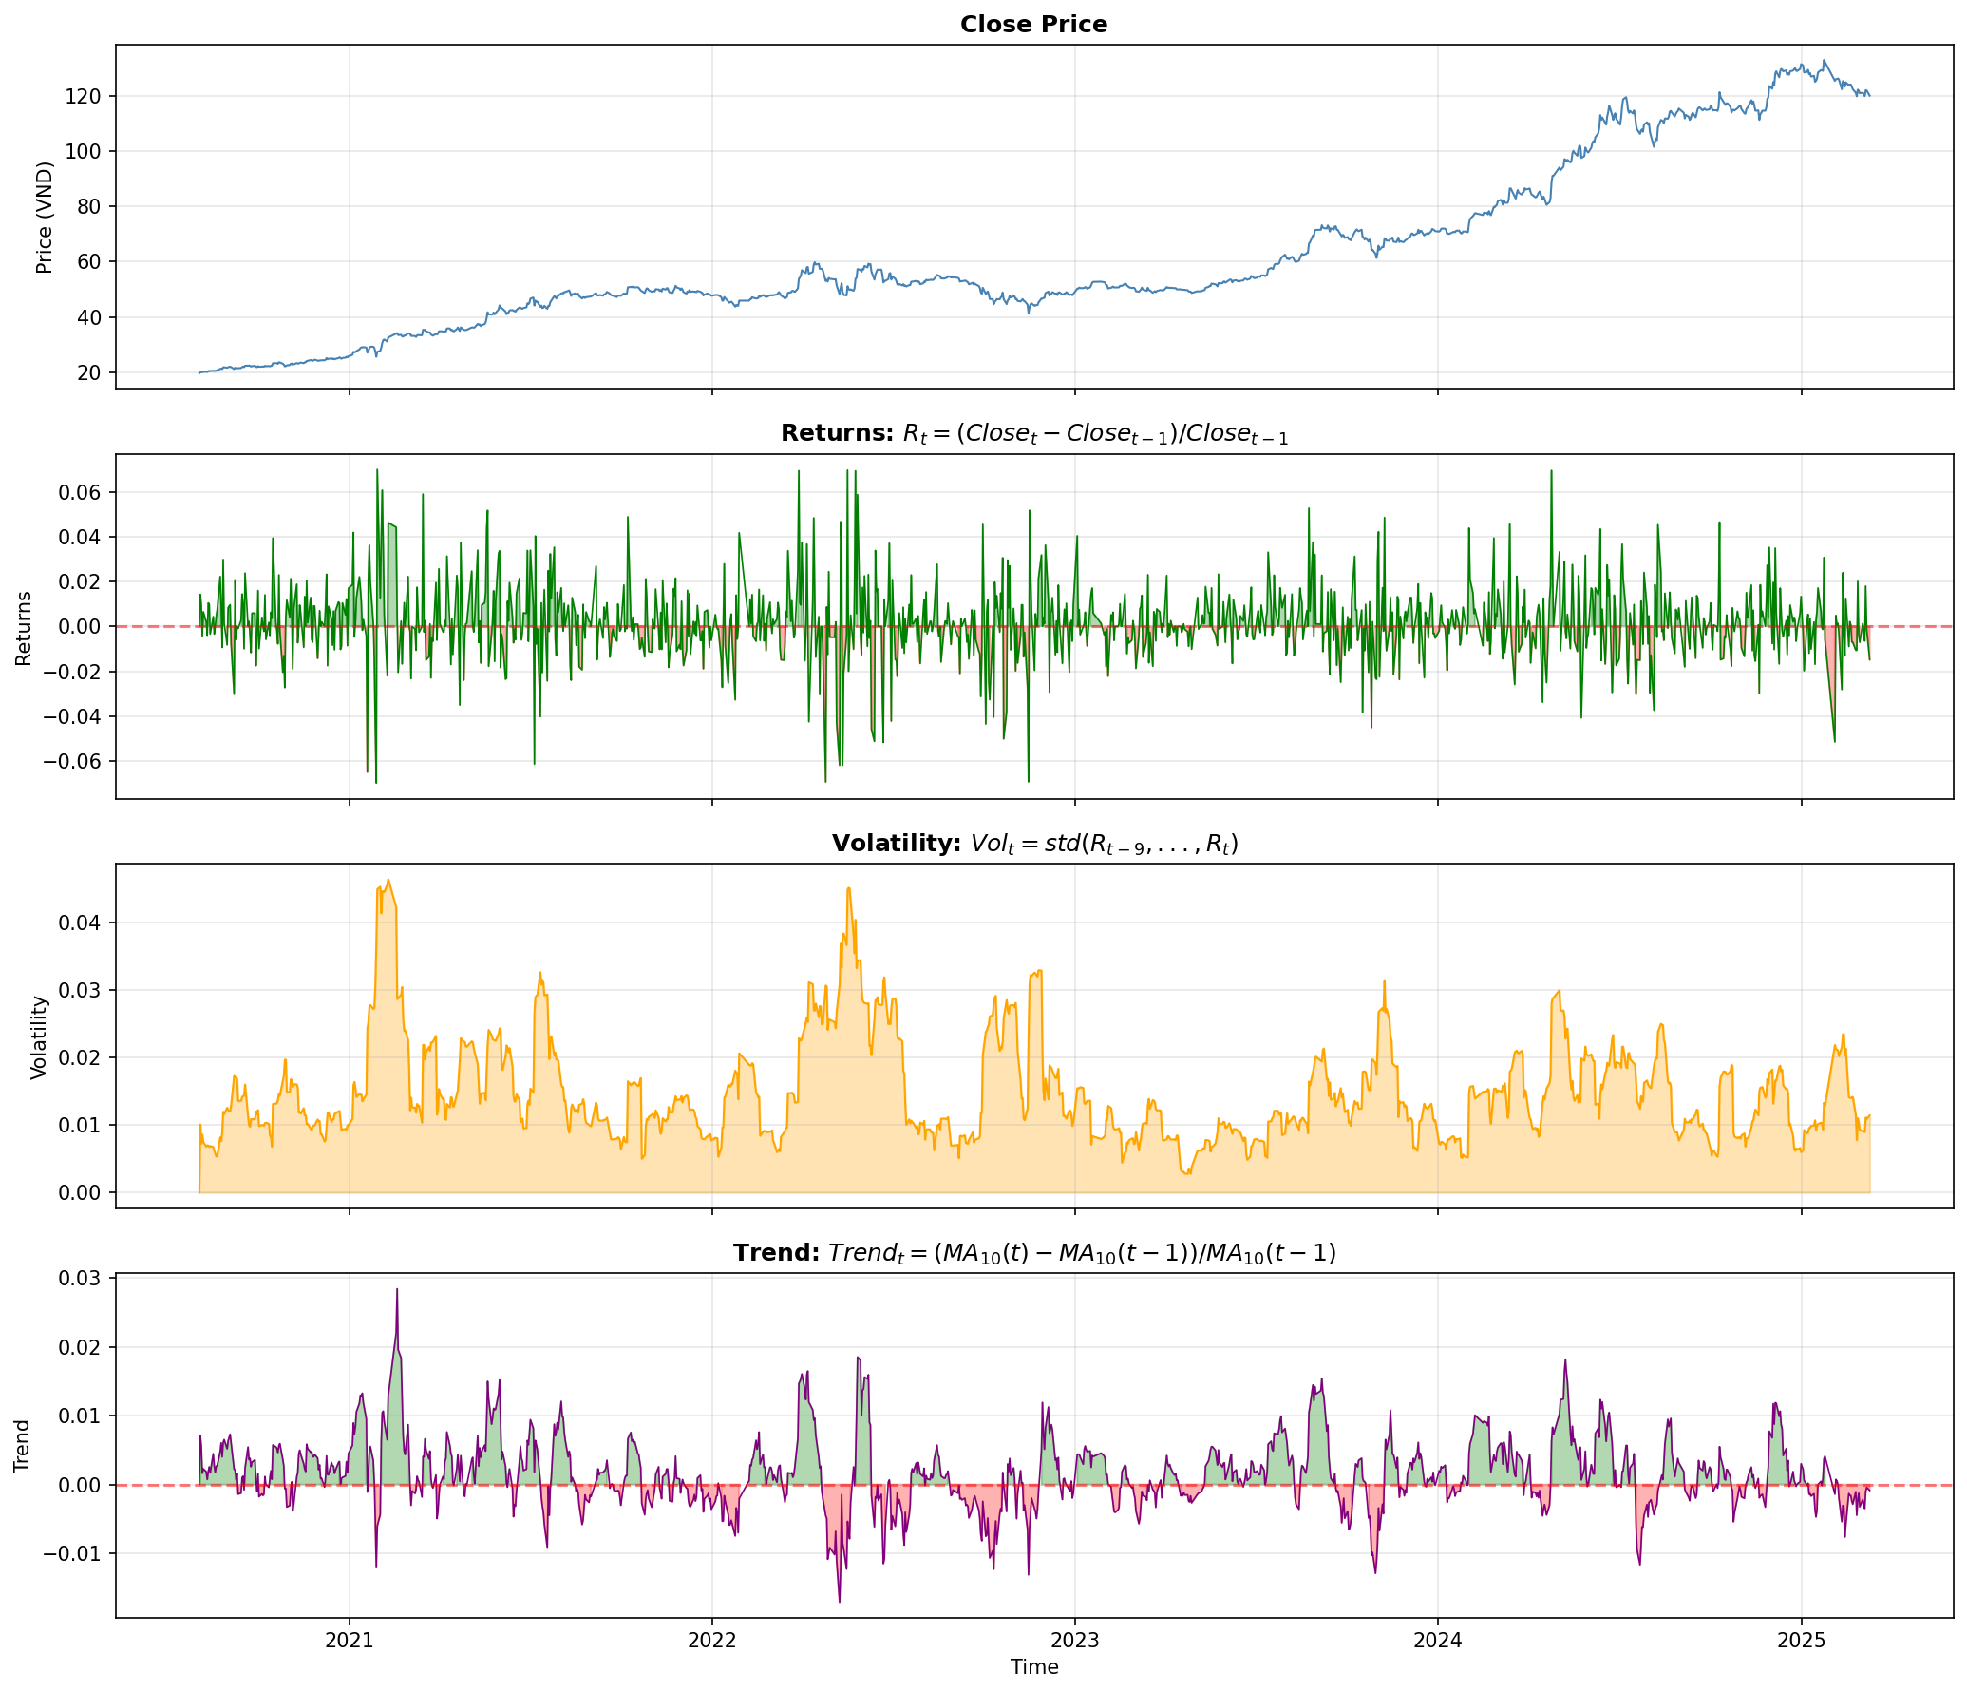Click the Volatility y-axis label

click(39, 1036)
